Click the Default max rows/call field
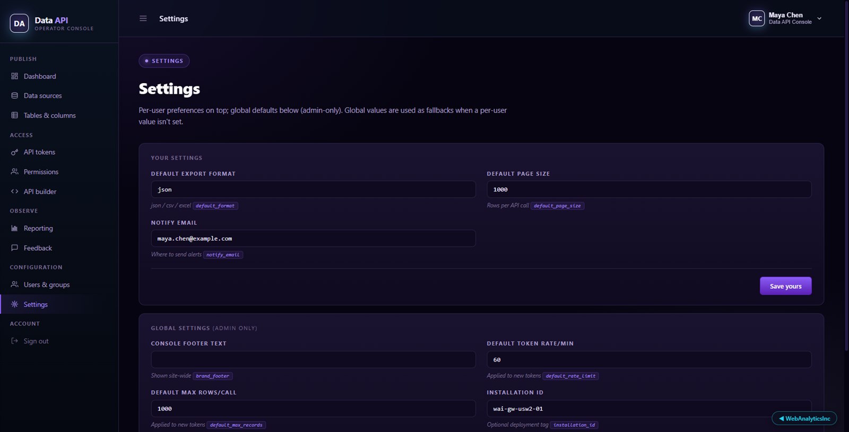The width and height of the screenshot is (849, 432). [313, 409]
